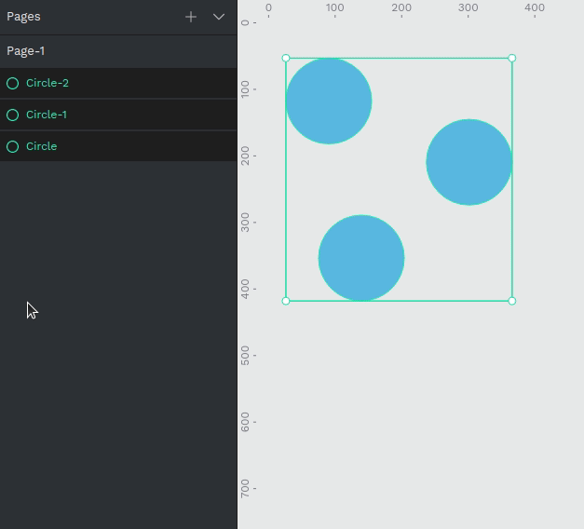Click the ellipse icon beside Circle-2
The height and width of the screenshot is (529, 584).
pos(13,83)
